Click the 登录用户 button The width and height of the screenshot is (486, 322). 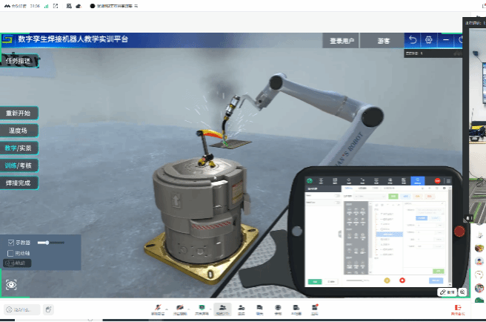coord(343,40)
